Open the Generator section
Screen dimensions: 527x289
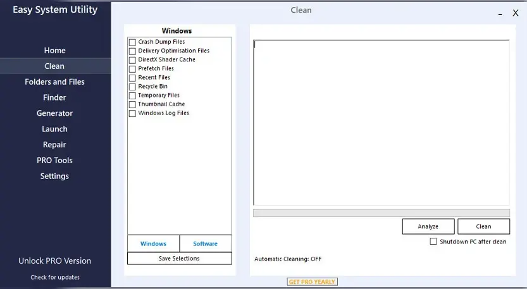click(55, 113)
